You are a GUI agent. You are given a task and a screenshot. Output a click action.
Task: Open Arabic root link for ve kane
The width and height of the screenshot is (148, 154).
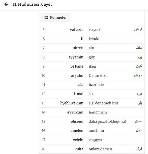139,66
